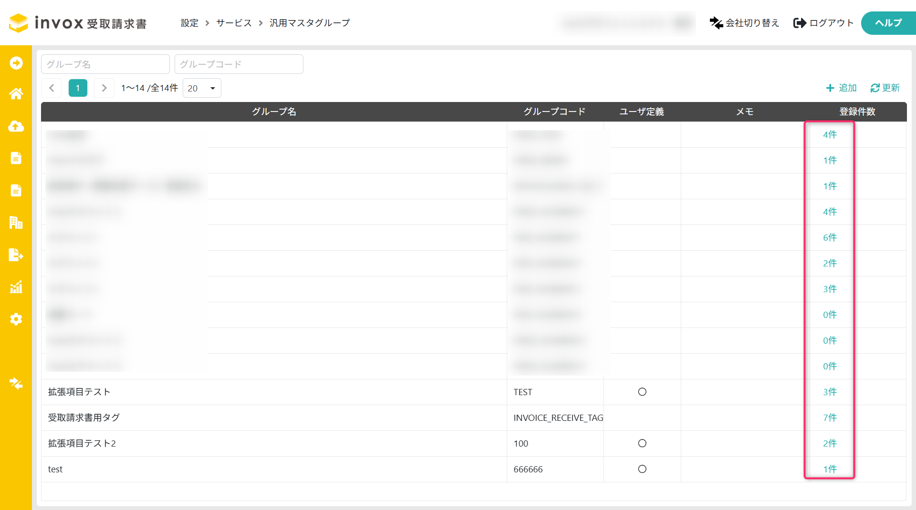
Task: Open the page size dropdown showing 20
Action: [x=202, y=88]
